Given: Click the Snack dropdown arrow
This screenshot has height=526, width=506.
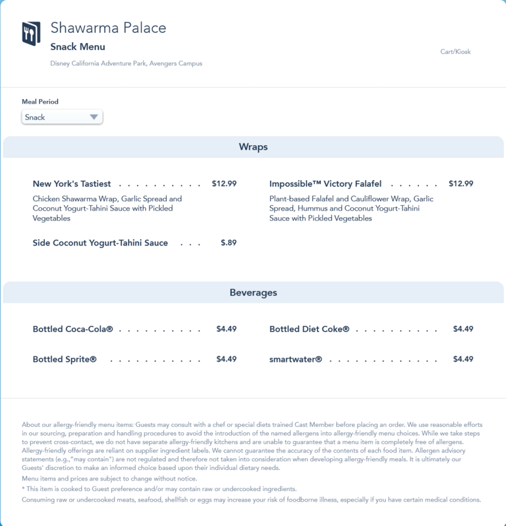Looking at the screenshot, I should point(94,117).
